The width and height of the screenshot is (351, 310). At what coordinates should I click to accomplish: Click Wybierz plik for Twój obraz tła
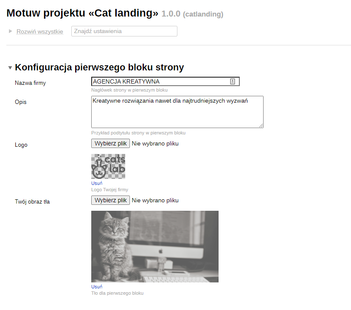[111, 200]
